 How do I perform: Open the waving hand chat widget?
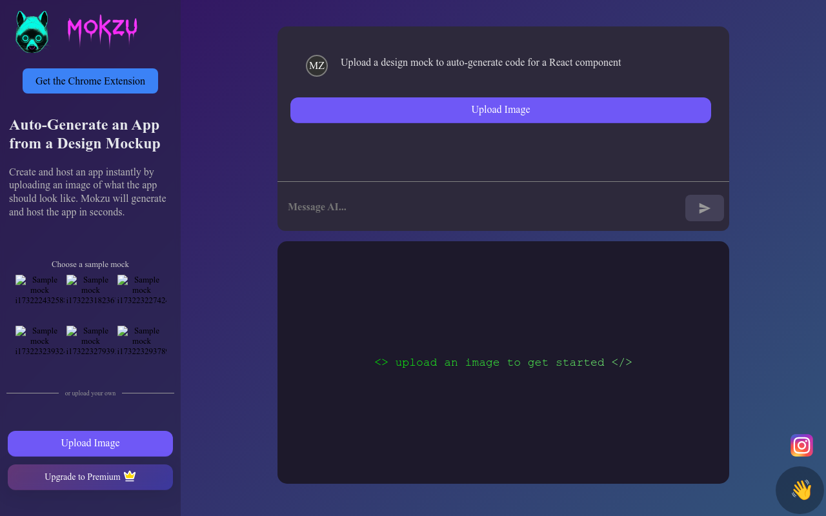(800, 490)
